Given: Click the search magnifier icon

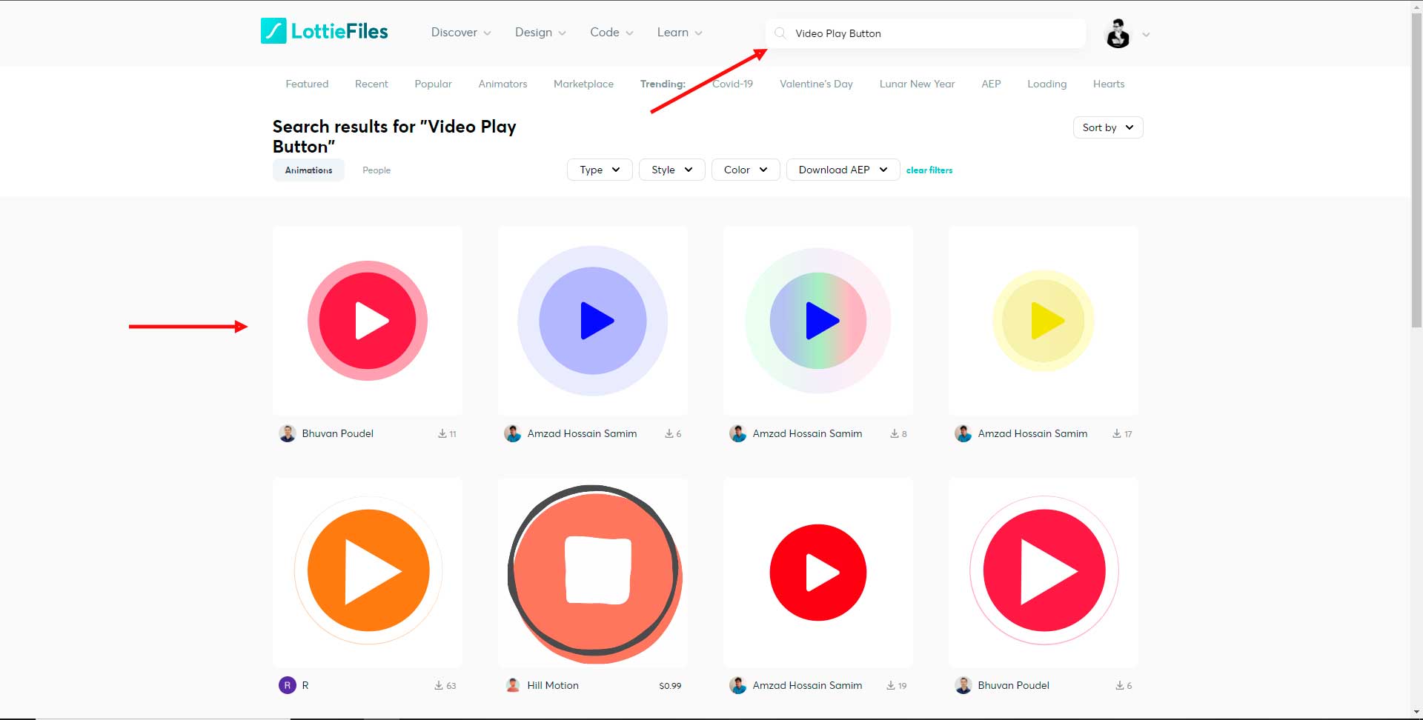Looking at the screenshot, I should point(780,33).
